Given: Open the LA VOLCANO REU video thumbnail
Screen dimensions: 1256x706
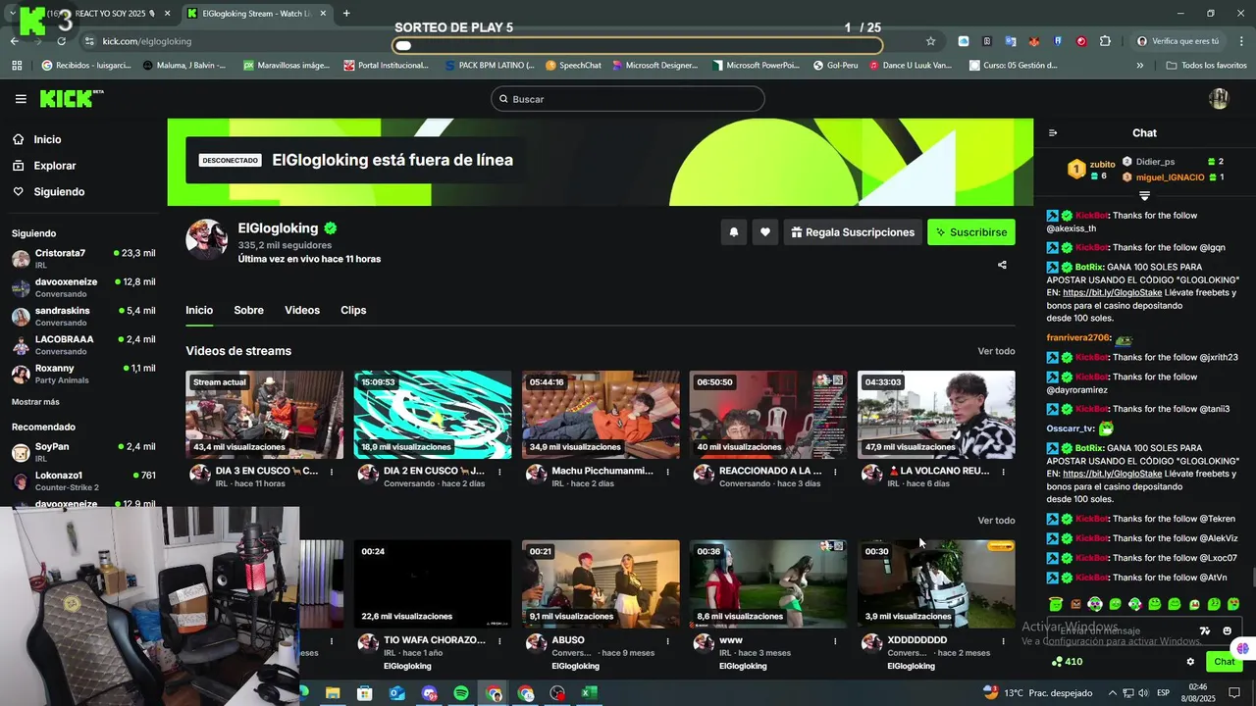Looking at the screenshot, I should 936,415.
